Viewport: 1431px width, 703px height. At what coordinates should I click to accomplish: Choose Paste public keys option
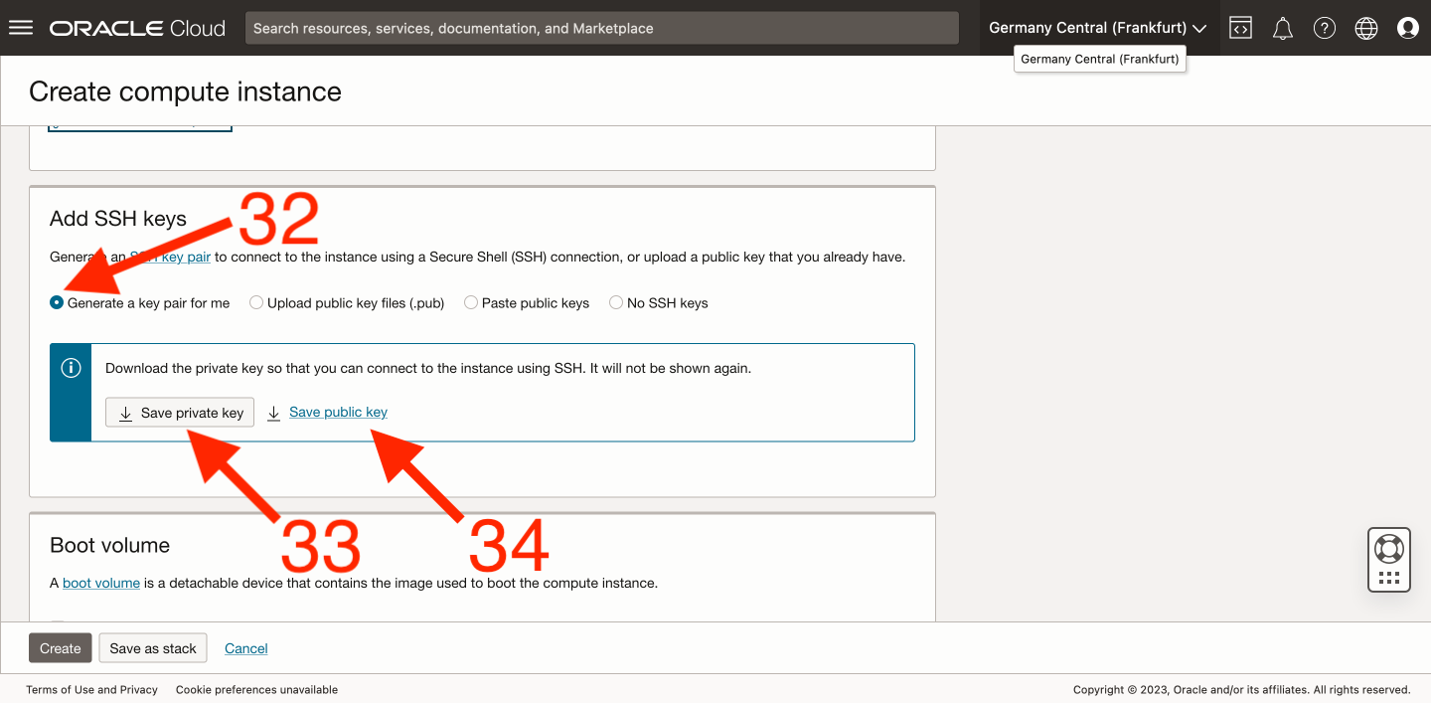point(471,303)
